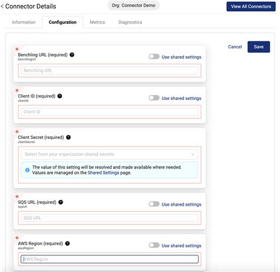280x272 pixels.
Task: Toggle shared settings for Client ID
Action: point(154,98)
